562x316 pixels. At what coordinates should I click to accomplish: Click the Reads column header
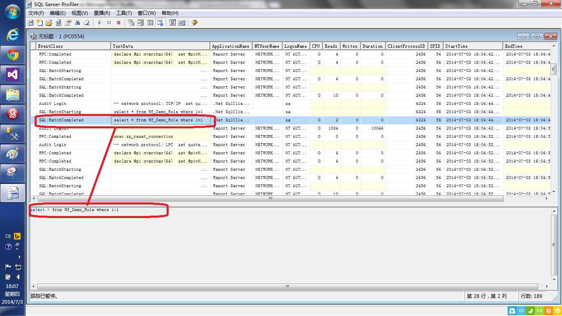[x=331, y=46]
